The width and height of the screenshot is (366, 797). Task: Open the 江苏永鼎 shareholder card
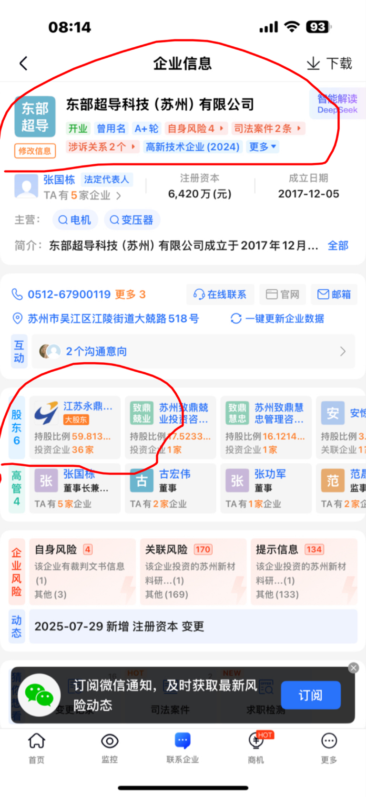click(75, 428)
